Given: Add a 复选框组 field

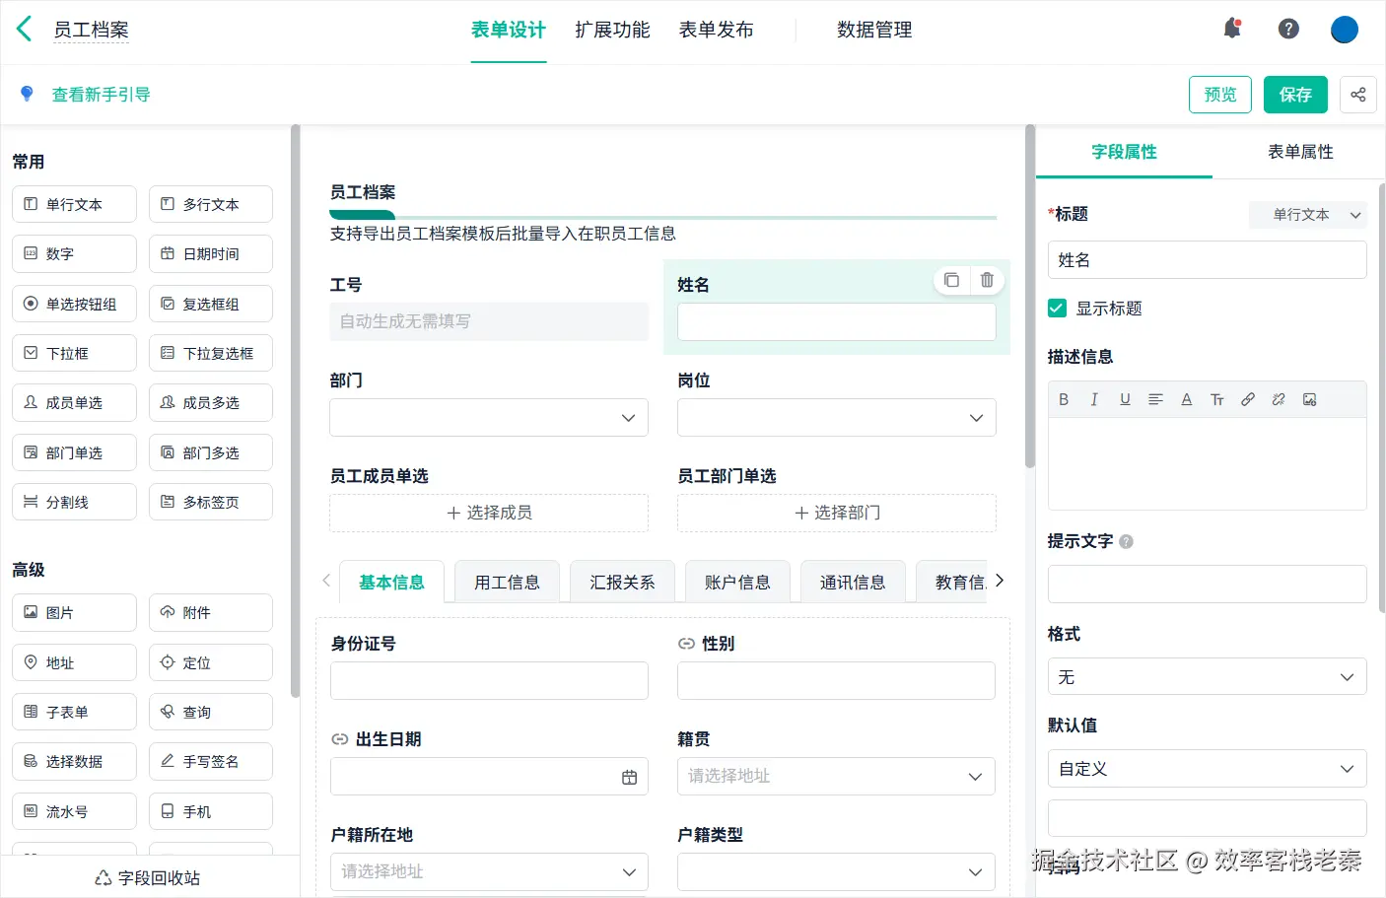Looking at the screenshot, I should 211,304.
